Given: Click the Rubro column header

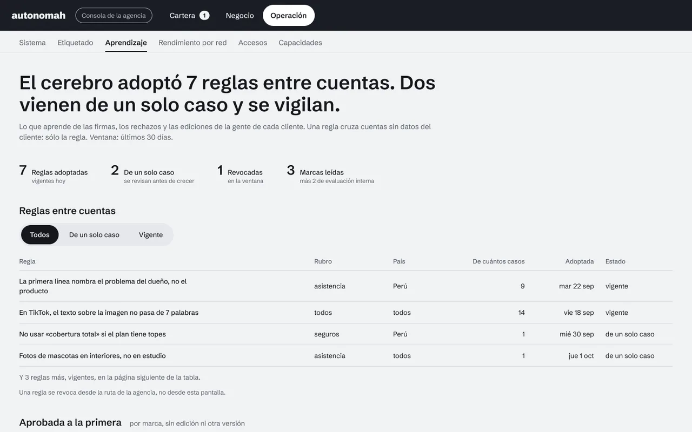Looking at the screenshot, I should coord(323,261).
